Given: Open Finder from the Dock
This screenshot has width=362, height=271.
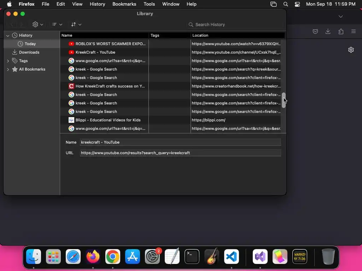Looking at the screenshot, I should (34, 257).
